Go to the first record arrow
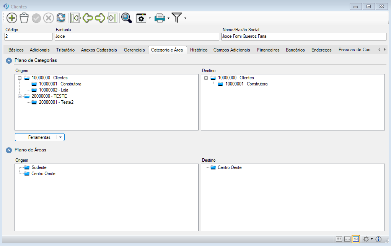Image resolution: width=391 pixels, height=246 pixels. [75, 18]
